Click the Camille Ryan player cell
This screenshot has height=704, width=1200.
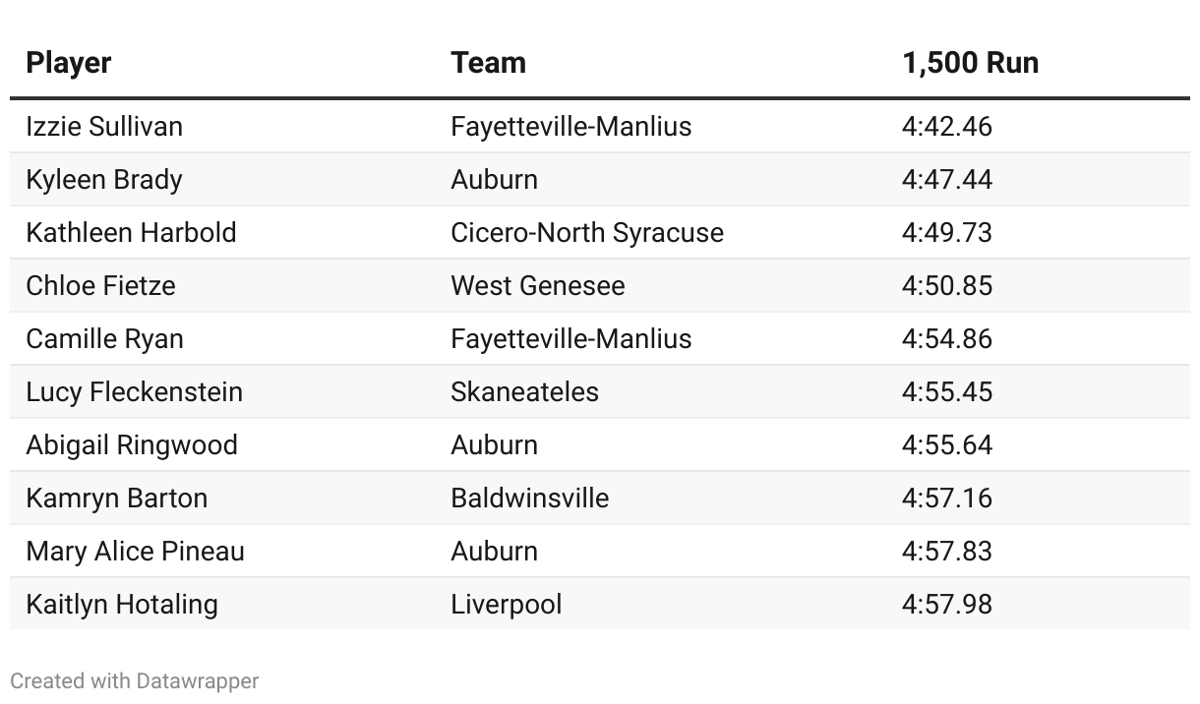pyautogui.click(x=104, y=339)
